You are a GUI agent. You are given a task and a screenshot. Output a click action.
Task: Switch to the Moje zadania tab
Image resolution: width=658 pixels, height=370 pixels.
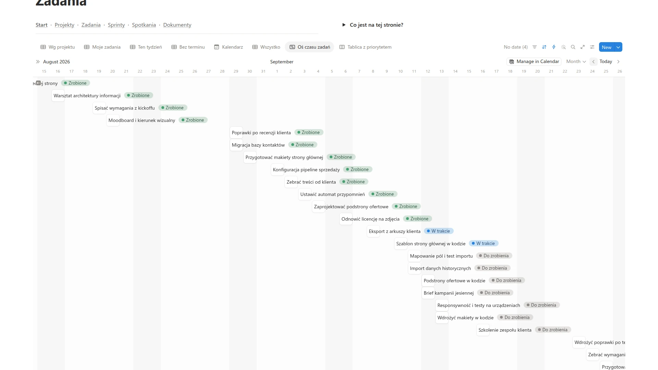pos(102,47)
